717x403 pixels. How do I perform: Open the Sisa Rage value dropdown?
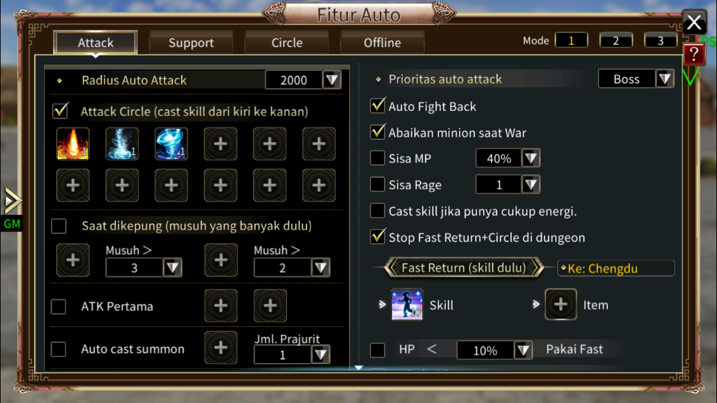tap(530, 184)
